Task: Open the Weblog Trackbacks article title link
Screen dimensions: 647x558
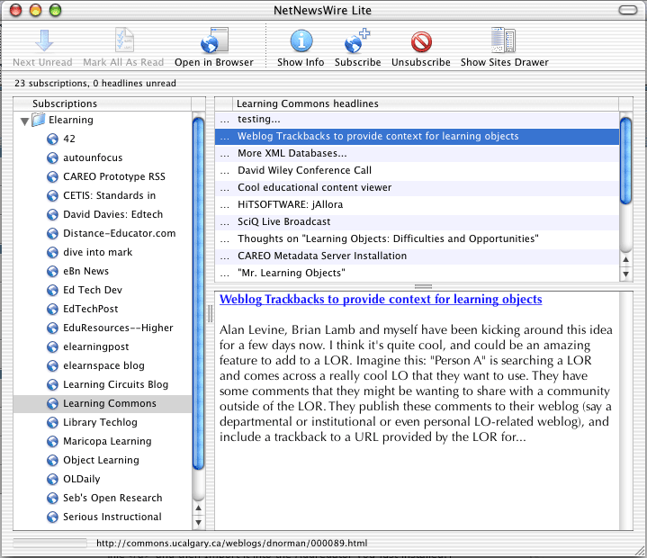Action: pyautogui.click(x=381, y=299)
